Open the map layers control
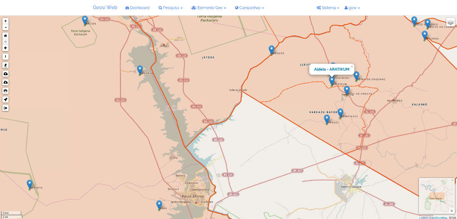The height and width of the screenshot is (219, 457). (x=450, y=22)
